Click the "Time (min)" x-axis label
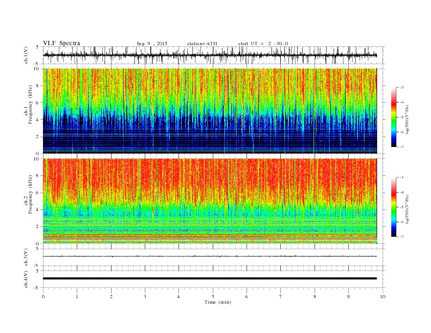This screenshot has height=333, width=431. point(218,302)
